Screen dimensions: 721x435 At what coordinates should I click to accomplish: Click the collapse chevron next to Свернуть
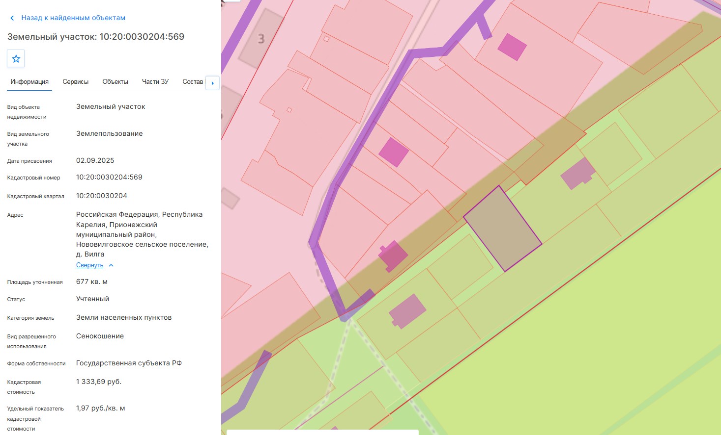[111, 265]
